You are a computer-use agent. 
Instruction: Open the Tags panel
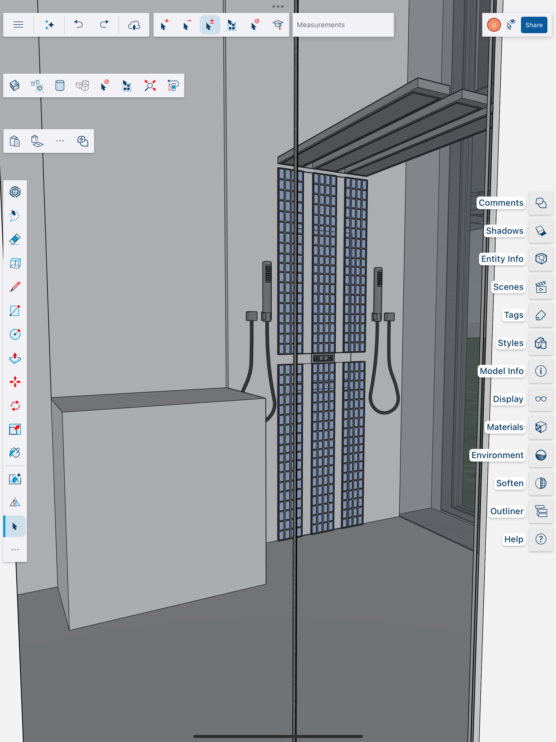click(541, 315)
